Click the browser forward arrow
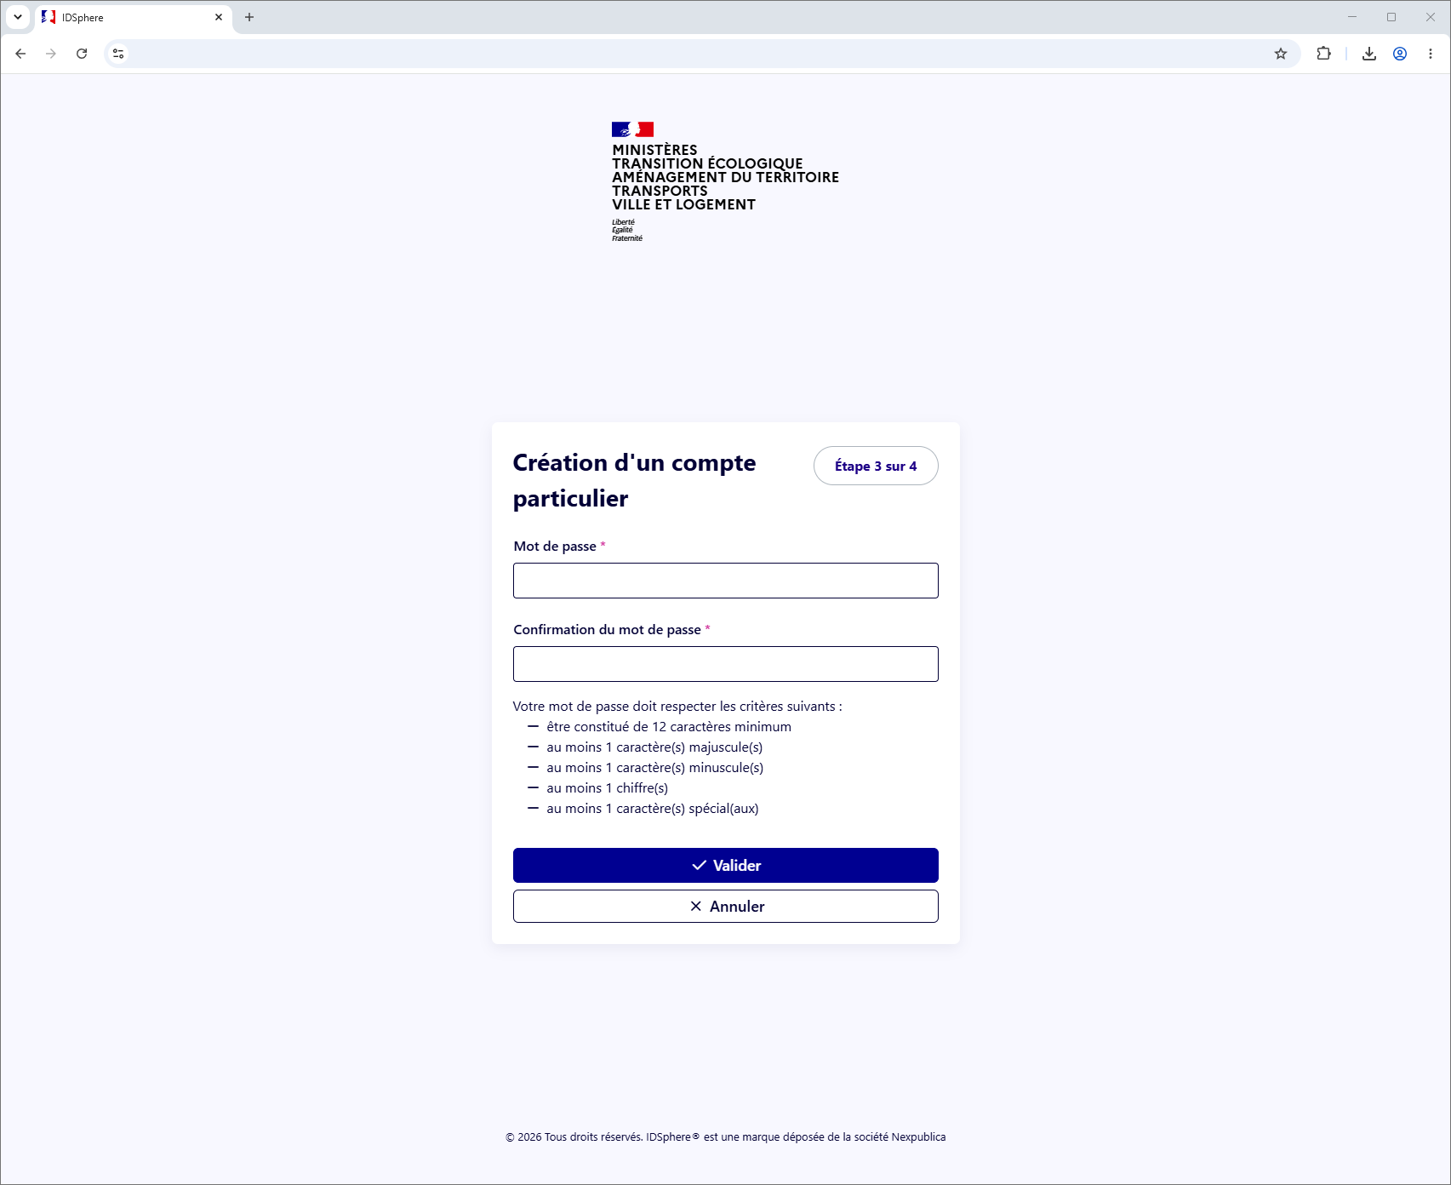Image resolution: width=1451 pixels, height=1185 pixels. pyautogui.click(x=51, y=54)
